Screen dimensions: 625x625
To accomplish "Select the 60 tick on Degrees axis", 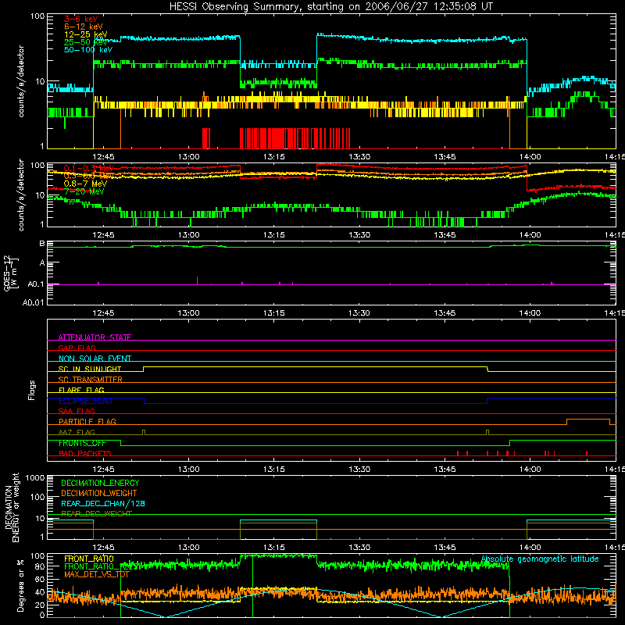I will (40, 579).
